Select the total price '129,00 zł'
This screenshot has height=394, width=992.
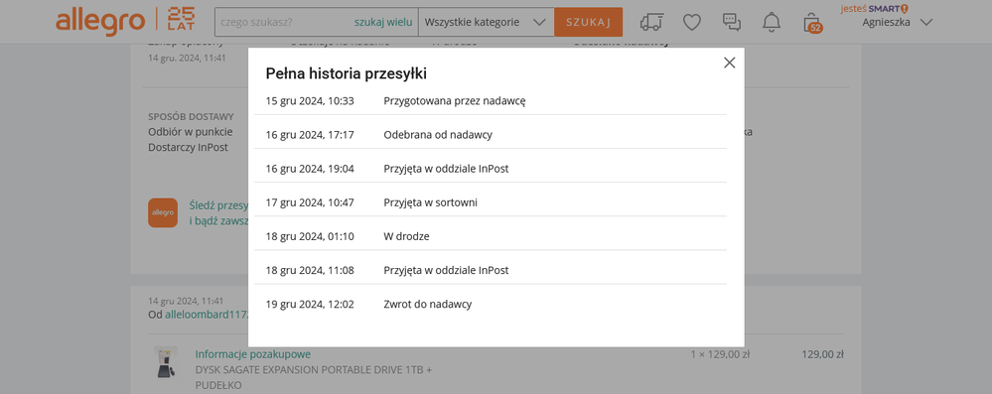pos(822,354)
